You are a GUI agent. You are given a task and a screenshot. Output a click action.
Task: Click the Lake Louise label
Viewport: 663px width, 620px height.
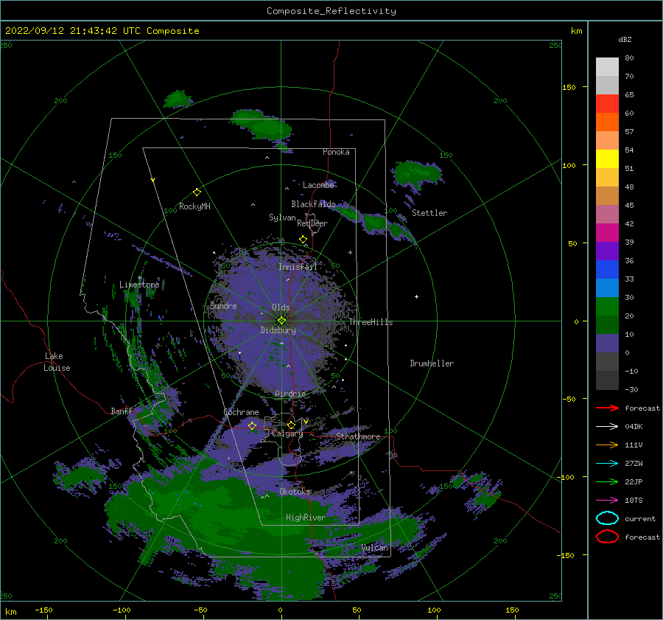(x=57, y=362)
